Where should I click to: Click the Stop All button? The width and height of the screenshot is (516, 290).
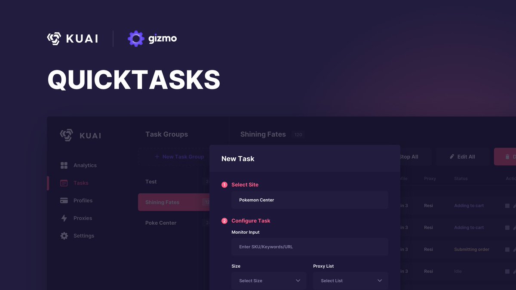tap(408, 157)
